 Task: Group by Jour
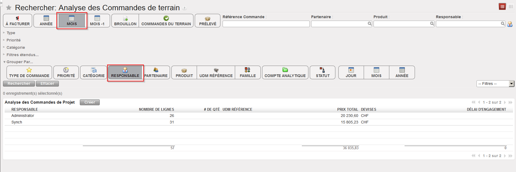(x=351, y=72)
